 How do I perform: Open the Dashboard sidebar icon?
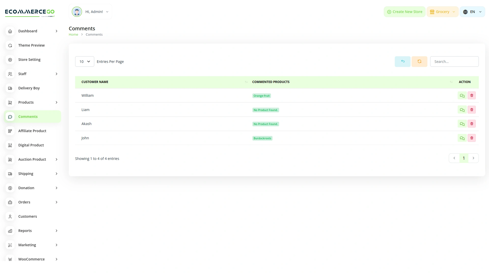tap(10, 31)
